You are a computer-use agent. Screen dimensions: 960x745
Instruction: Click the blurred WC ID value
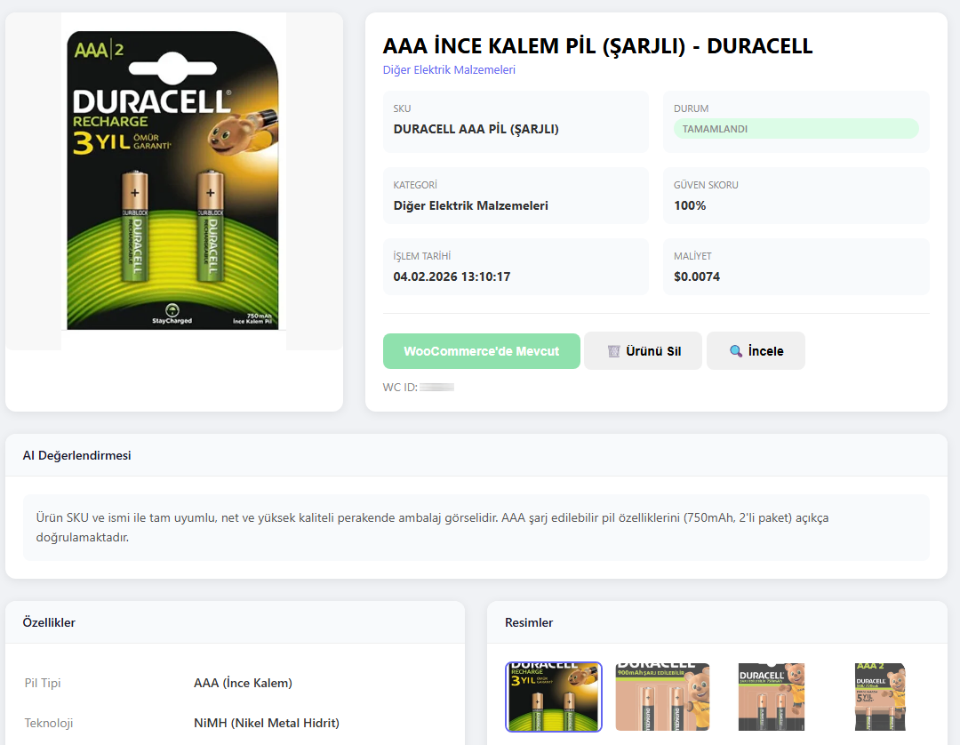pos(437,388)
